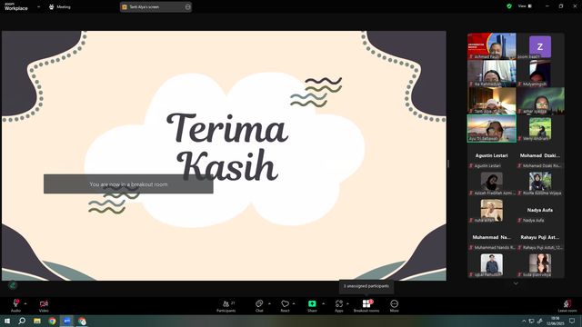Open the Breakout rooms window
582x327 pixels.
click(x=366, y=306)
